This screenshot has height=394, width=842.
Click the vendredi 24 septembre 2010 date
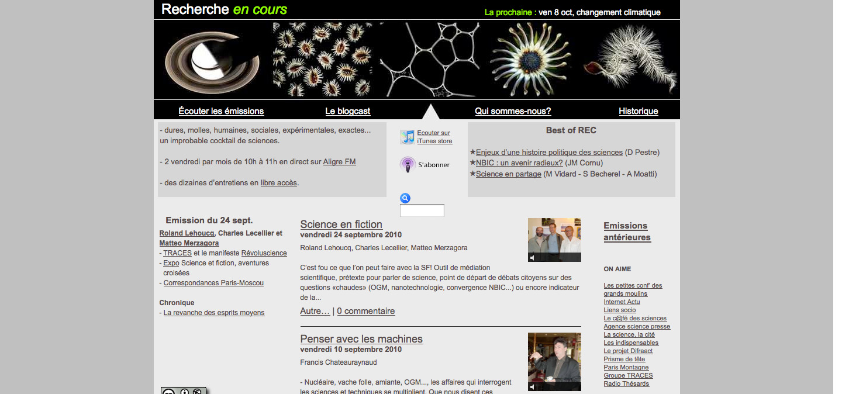pos(351,235)
